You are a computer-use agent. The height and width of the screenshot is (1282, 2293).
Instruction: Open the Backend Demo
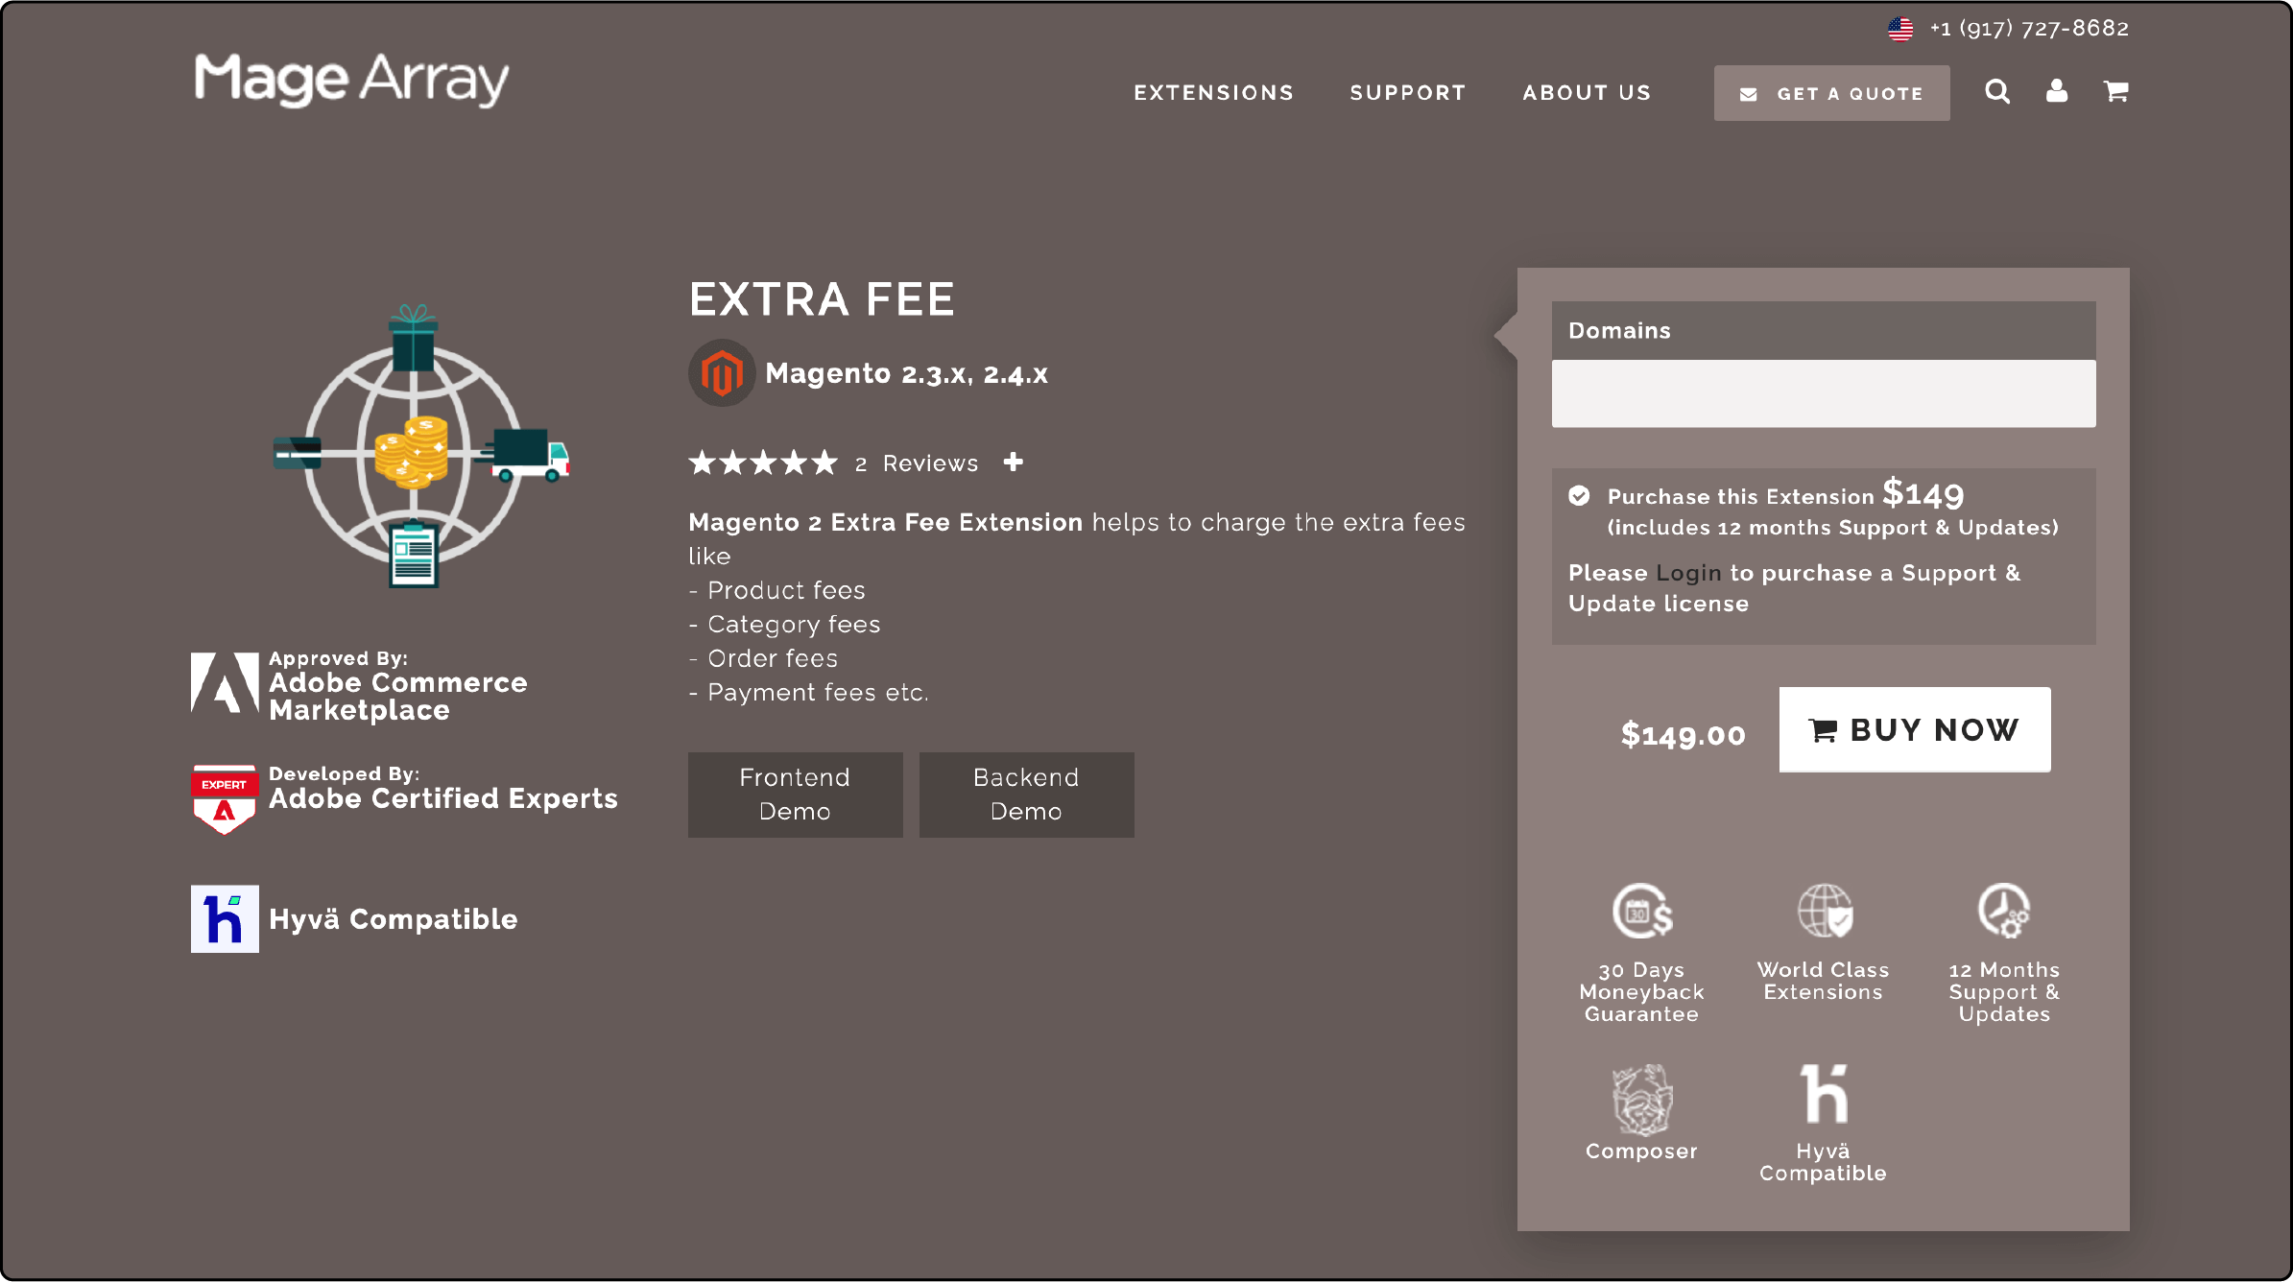tap(1024, 793)
